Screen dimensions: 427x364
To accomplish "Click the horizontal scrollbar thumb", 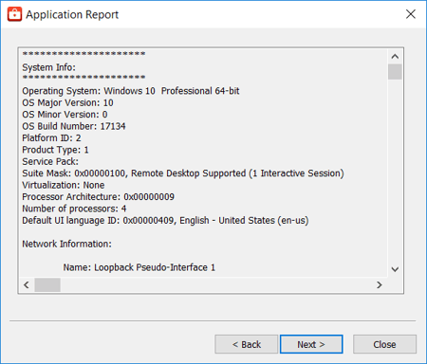I will 47,285.
